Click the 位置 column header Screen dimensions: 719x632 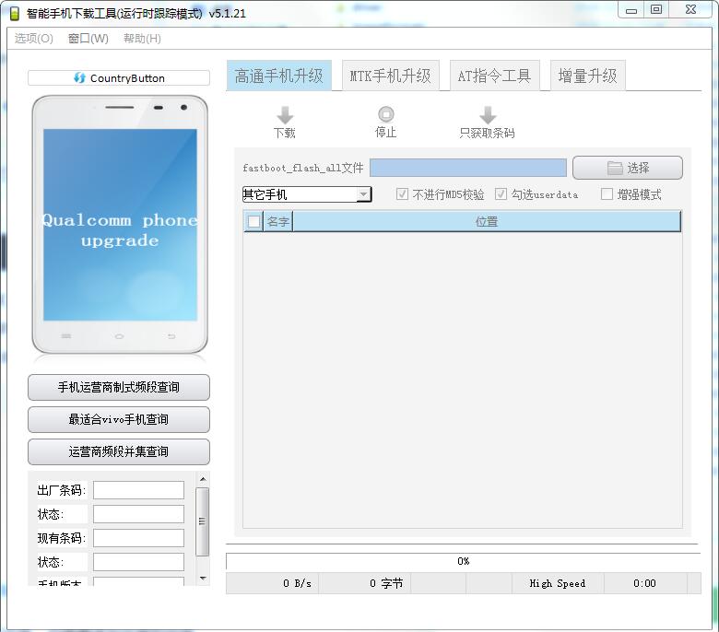click(x=487, y=222)
